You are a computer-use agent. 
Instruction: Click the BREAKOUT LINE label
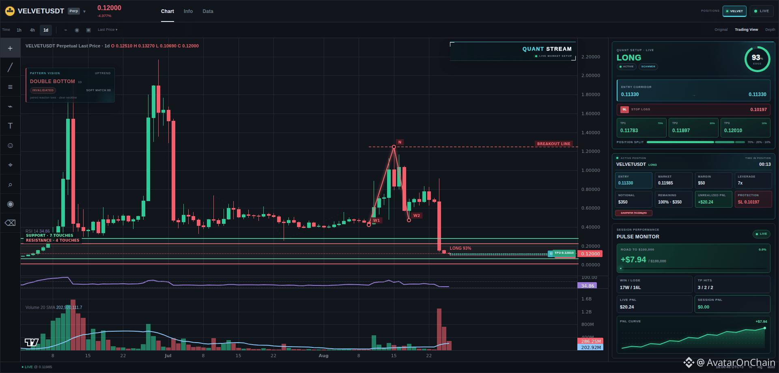pyautogui.click(x=554, y=144)
